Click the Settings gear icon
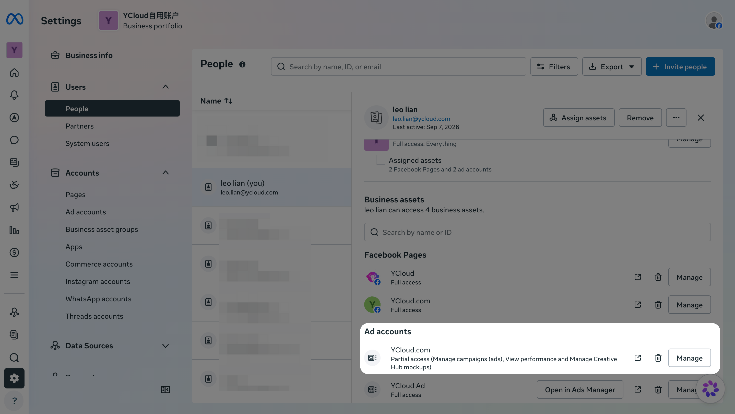Viewport: 735px width, 414px height. (14, 378)
